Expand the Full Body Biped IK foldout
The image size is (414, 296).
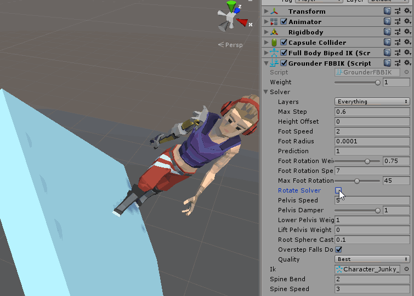tap(266, 53)
